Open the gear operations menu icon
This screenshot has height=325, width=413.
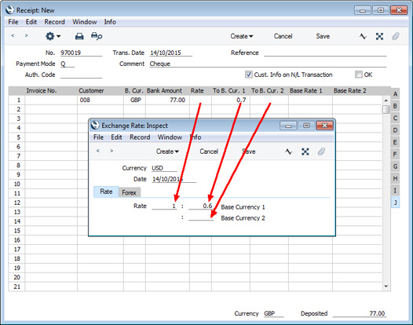click(53, 36)
